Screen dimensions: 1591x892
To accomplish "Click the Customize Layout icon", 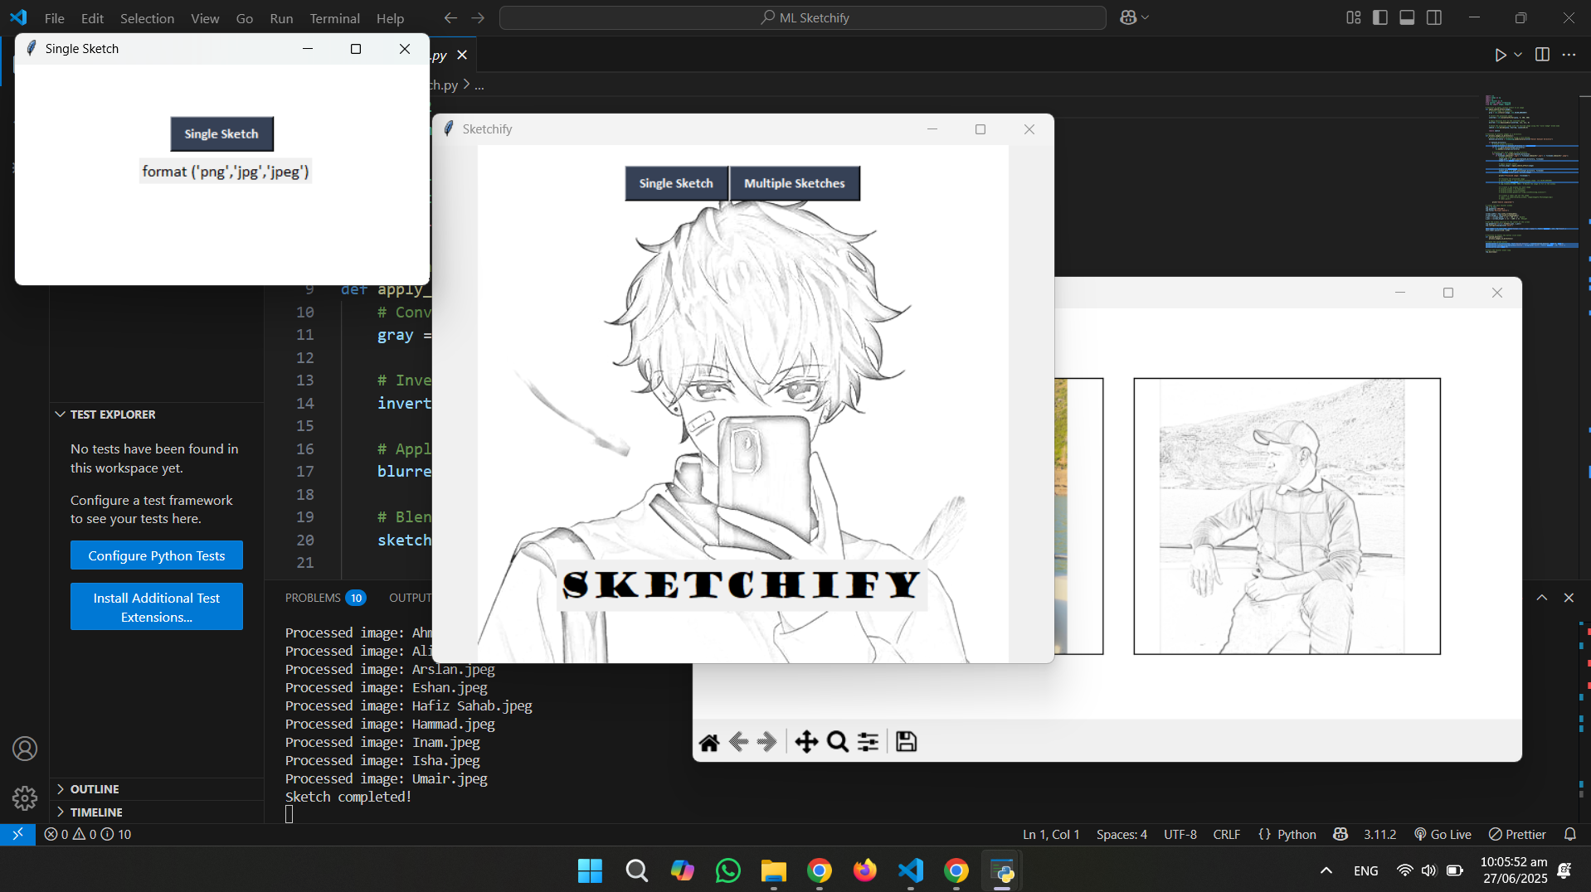I will click(x=1352, y=17).
